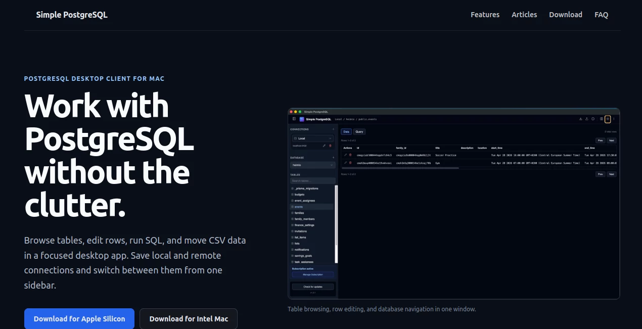Screen dimensions: 642x329
Task: Click the Prev button below the data table
Action: pyautogui.click(x=601, y=174)
